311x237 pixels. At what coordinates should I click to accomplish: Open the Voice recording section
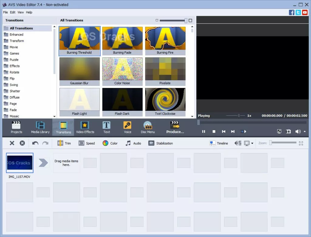click(128, 127)
